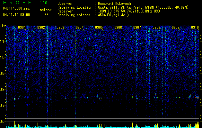Click the 0903 time marker
202x128 pixels.
(x=60, y=28)
